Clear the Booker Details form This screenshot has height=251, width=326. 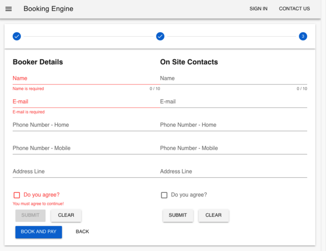point(66,215)
